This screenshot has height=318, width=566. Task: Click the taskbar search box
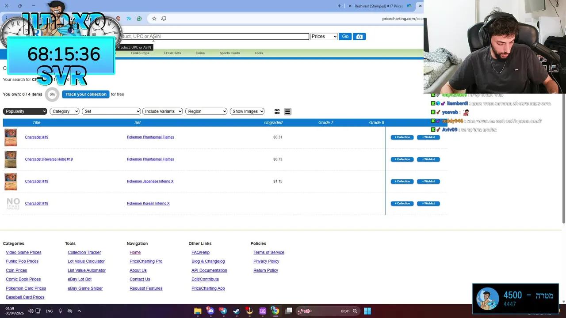coord(327,311)
